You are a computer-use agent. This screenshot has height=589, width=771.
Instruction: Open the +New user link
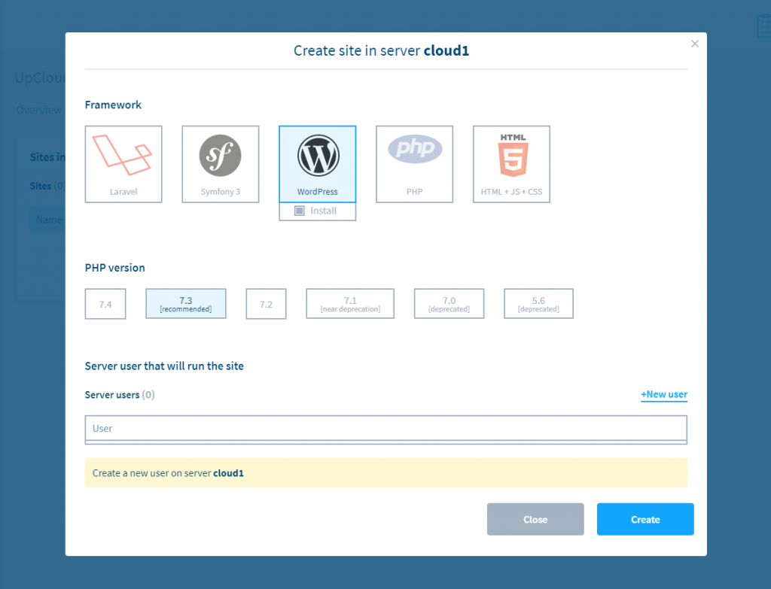[x=664, y=394]
